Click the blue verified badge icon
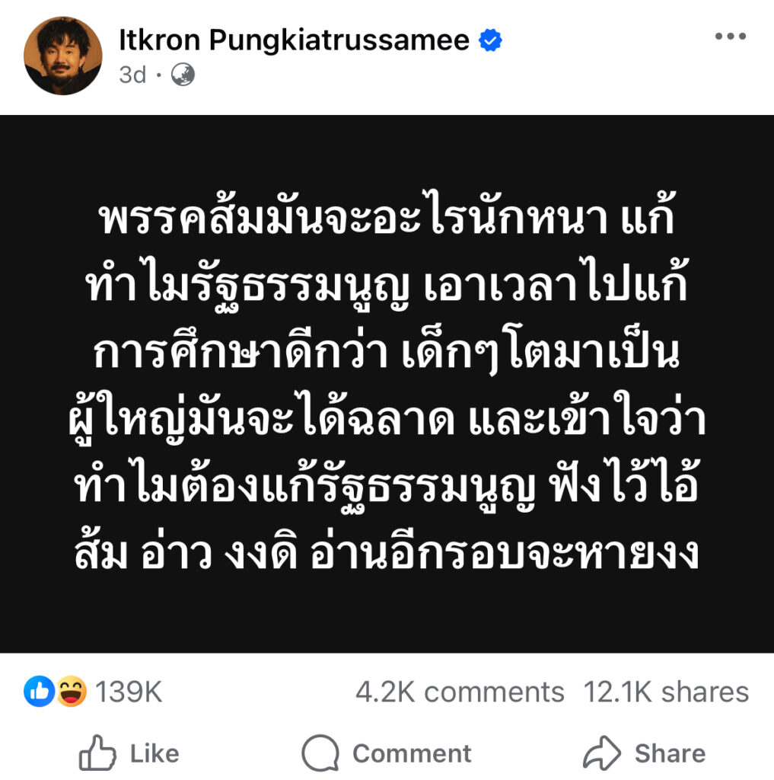Image resolution: width=774 pixels, height=780 pixels. [x=490, y=40]
